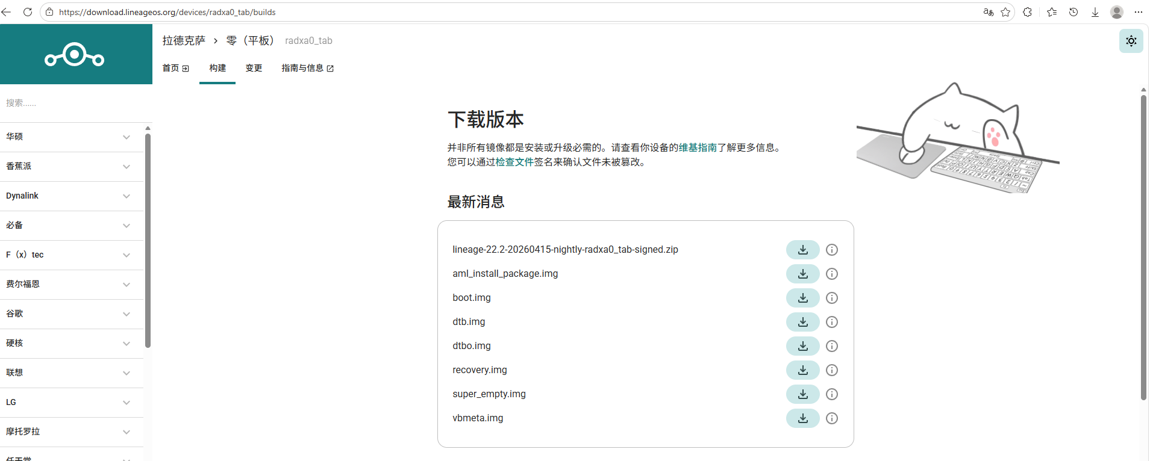Reload the current page
Image resolution: width=1150 pixels, height=461 pixels.
[28, 12]
